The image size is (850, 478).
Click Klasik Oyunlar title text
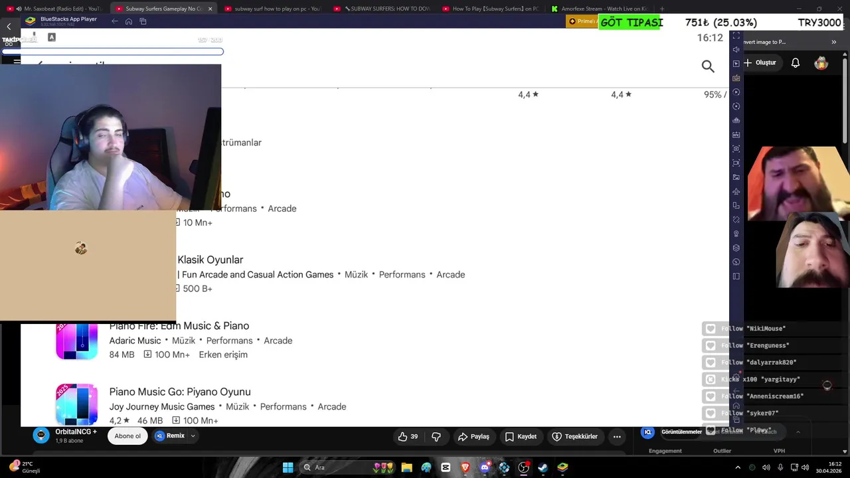point(210,260)
